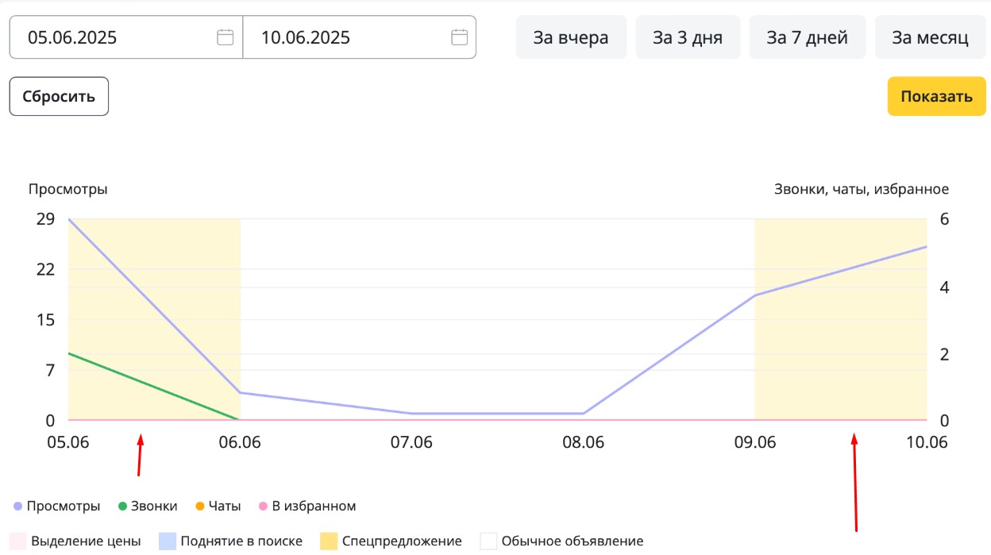Select the 'За 3 дня' period
The width and height of the screenshot is (991, 555).
pos(688,37)
